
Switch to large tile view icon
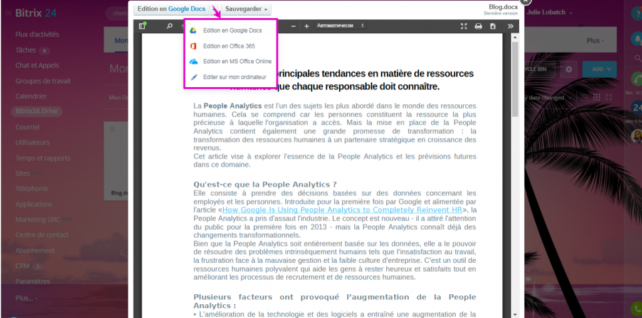[608, 97]
